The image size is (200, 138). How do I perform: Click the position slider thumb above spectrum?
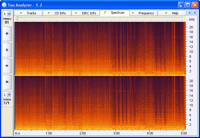[17, 19]
